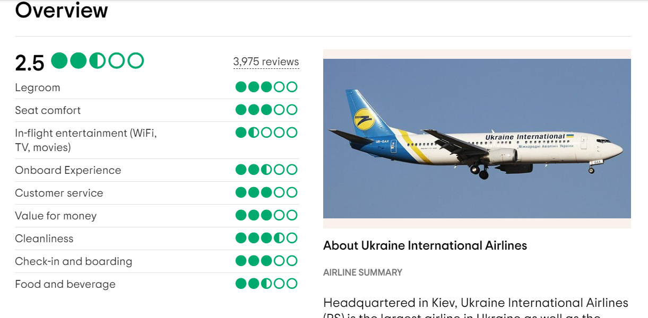Click the Seat comfort rating bubbles

[x=266, y=110]
